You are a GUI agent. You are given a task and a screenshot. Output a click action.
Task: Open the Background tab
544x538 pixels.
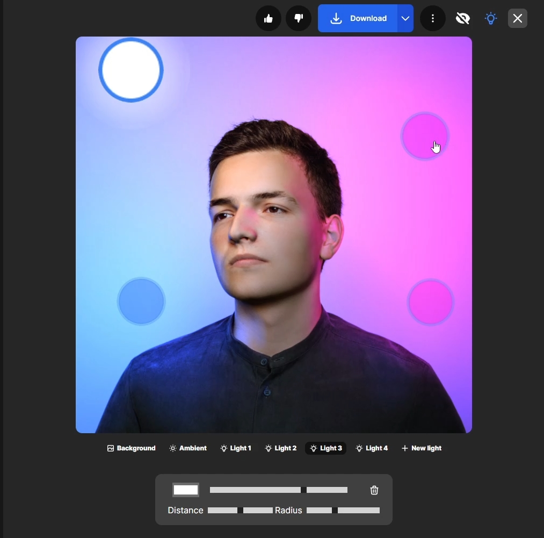coord(131,448)
